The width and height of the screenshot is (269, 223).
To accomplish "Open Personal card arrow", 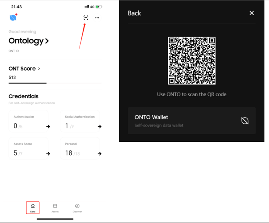I will 100,154.
